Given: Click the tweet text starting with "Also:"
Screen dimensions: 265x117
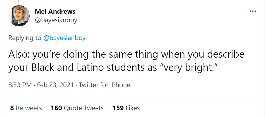Looking at the screenshot, I should tap(126, 55).
